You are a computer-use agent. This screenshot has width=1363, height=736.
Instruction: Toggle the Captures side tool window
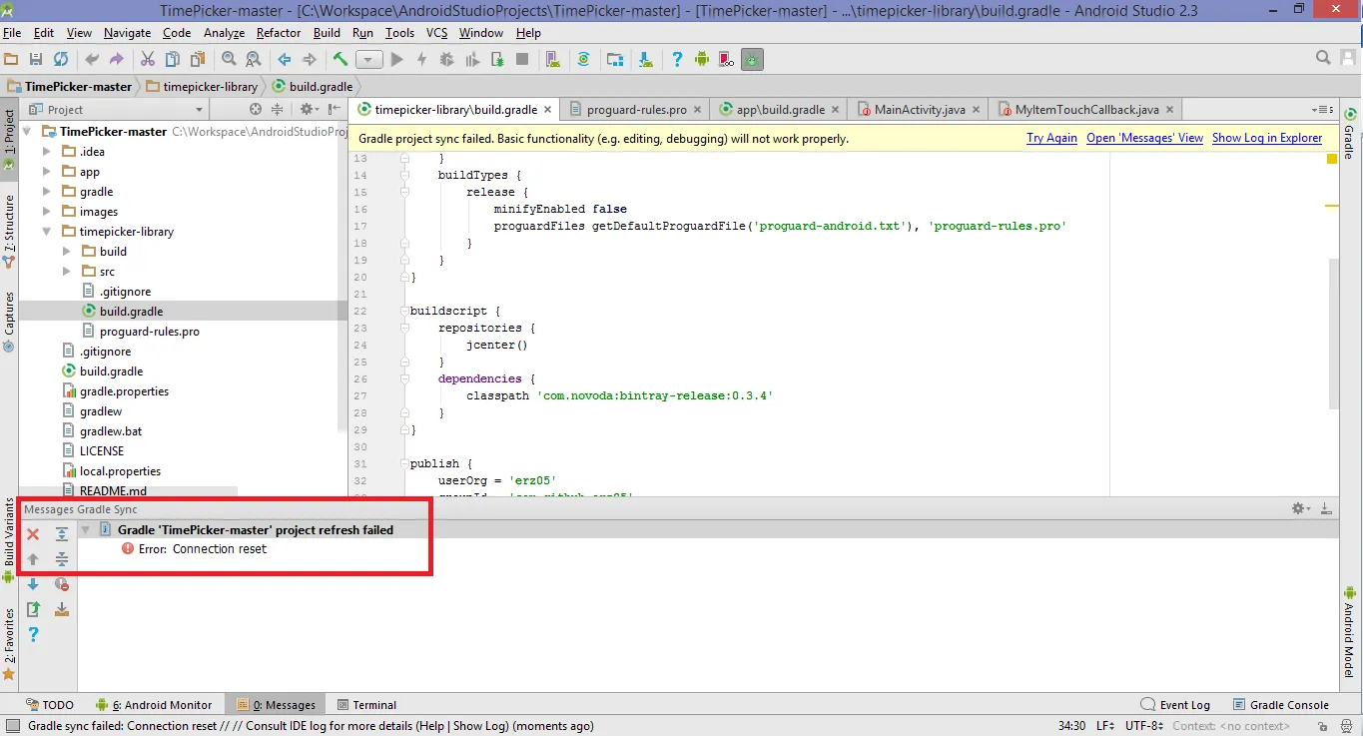click(x=9, y=322)
